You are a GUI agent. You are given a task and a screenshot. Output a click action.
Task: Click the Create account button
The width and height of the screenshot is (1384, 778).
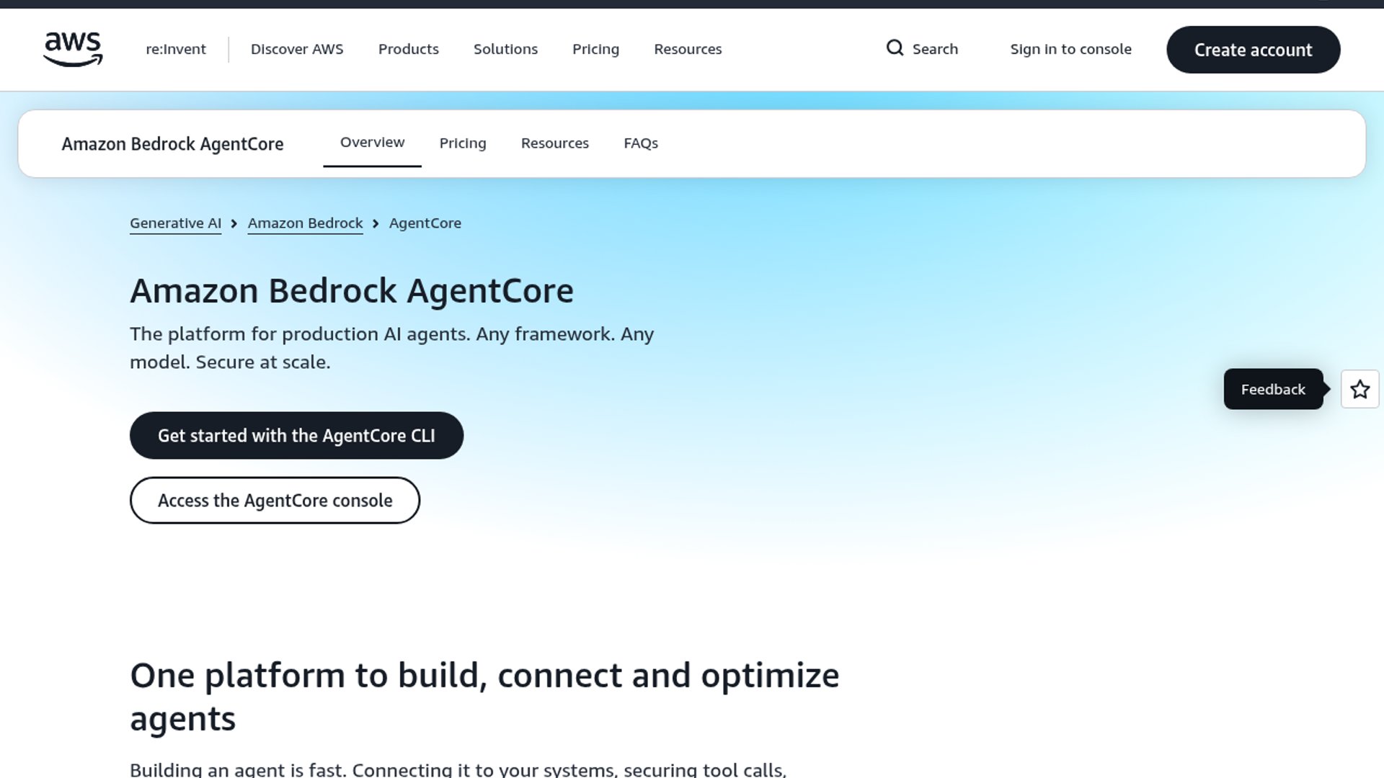(x=1253, y=50)
